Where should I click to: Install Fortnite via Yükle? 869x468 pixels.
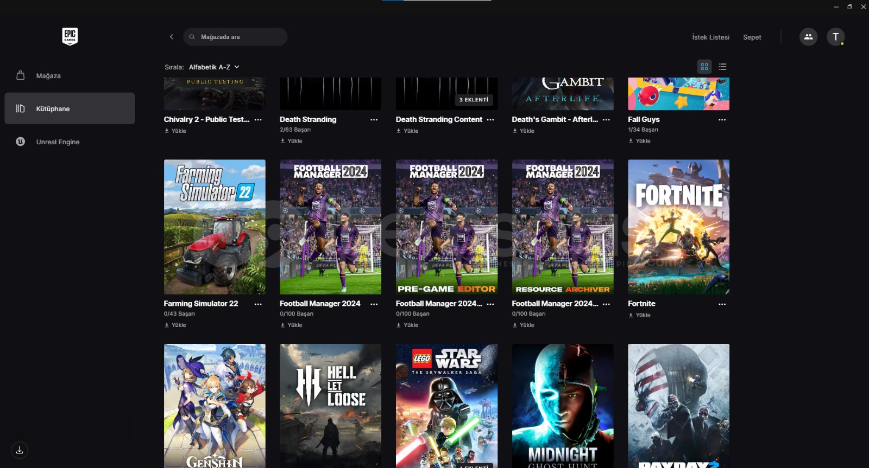[x=639, y=315]
